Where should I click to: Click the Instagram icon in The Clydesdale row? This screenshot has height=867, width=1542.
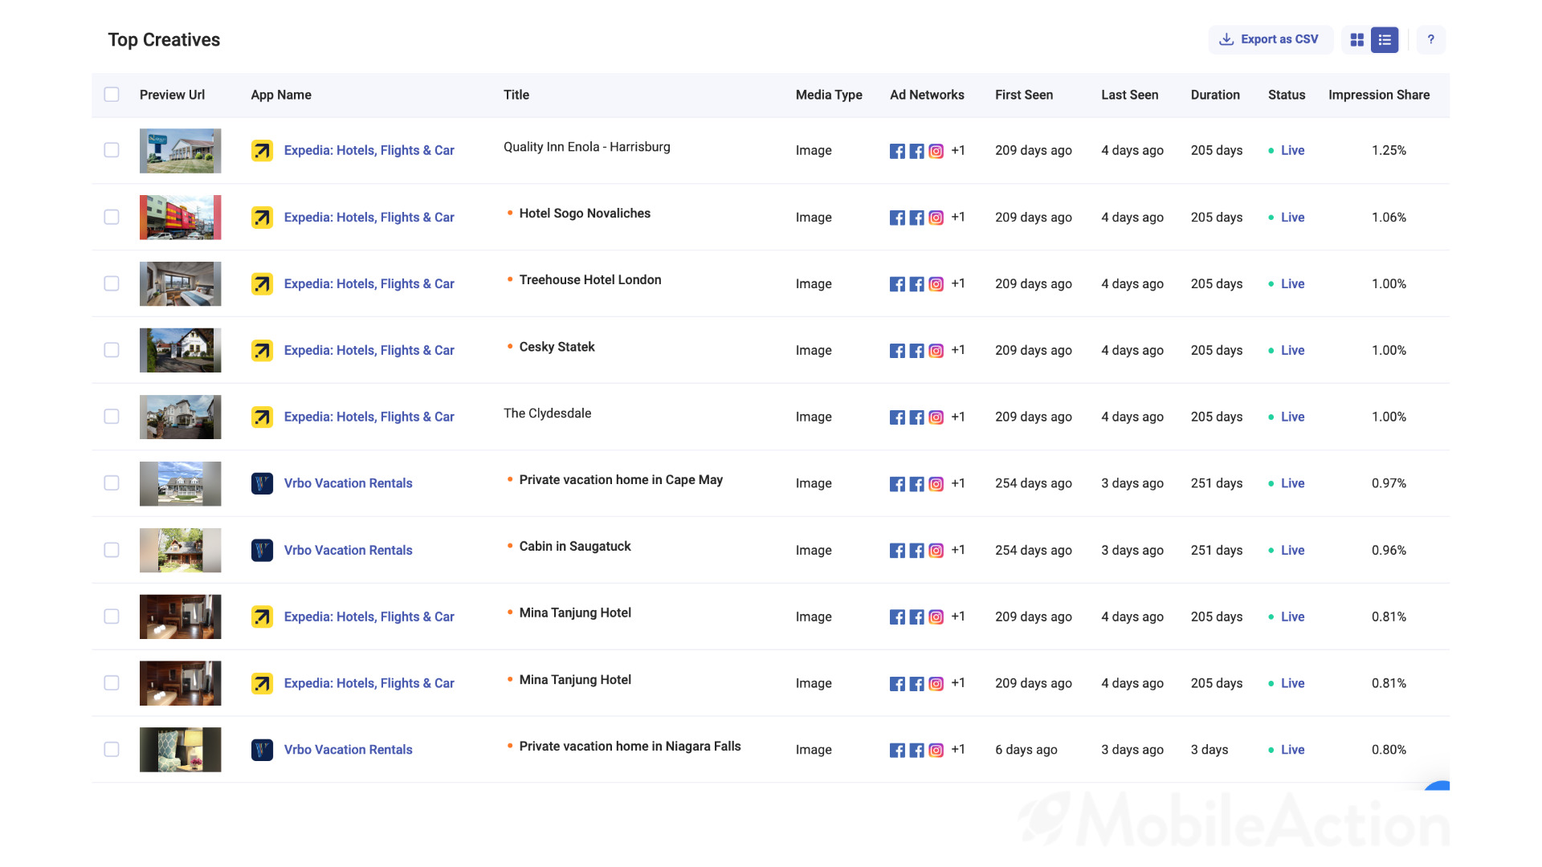(x=936, y=417)
